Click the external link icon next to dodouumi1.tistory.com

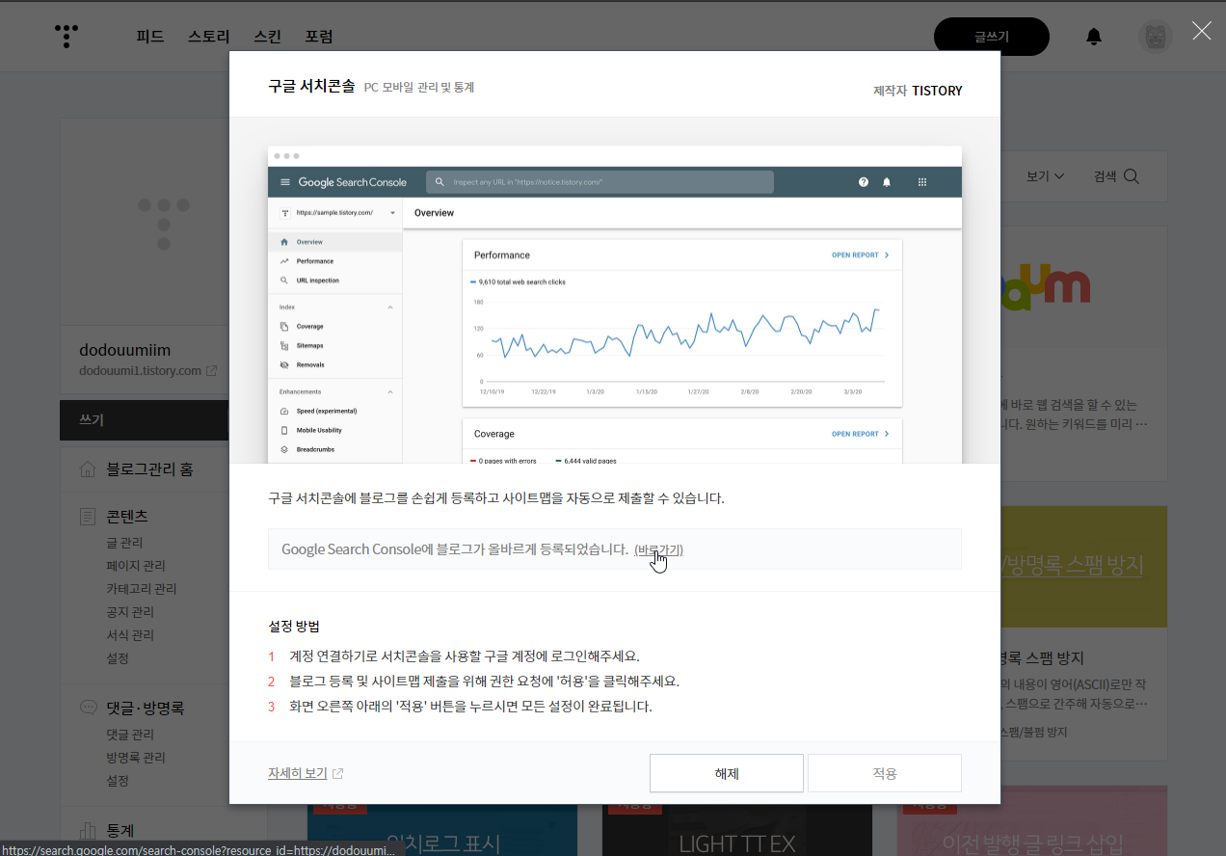[211, 371]
